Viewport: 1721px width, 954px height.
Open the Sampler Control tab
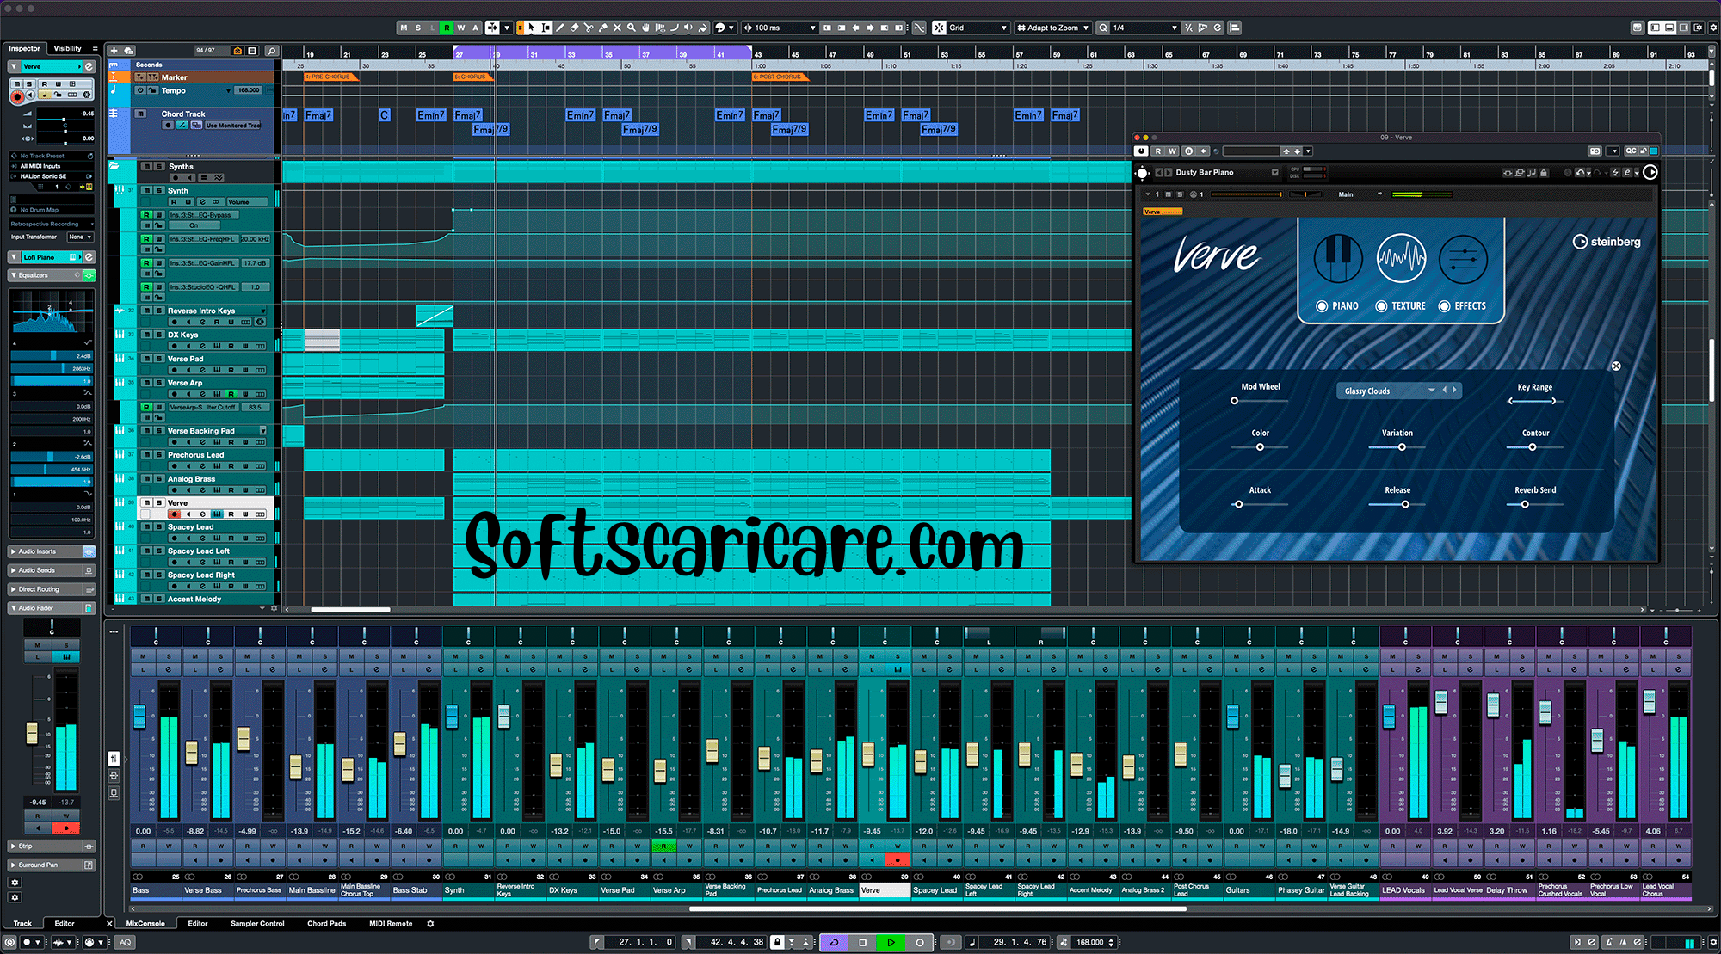[x=257, y=924]
